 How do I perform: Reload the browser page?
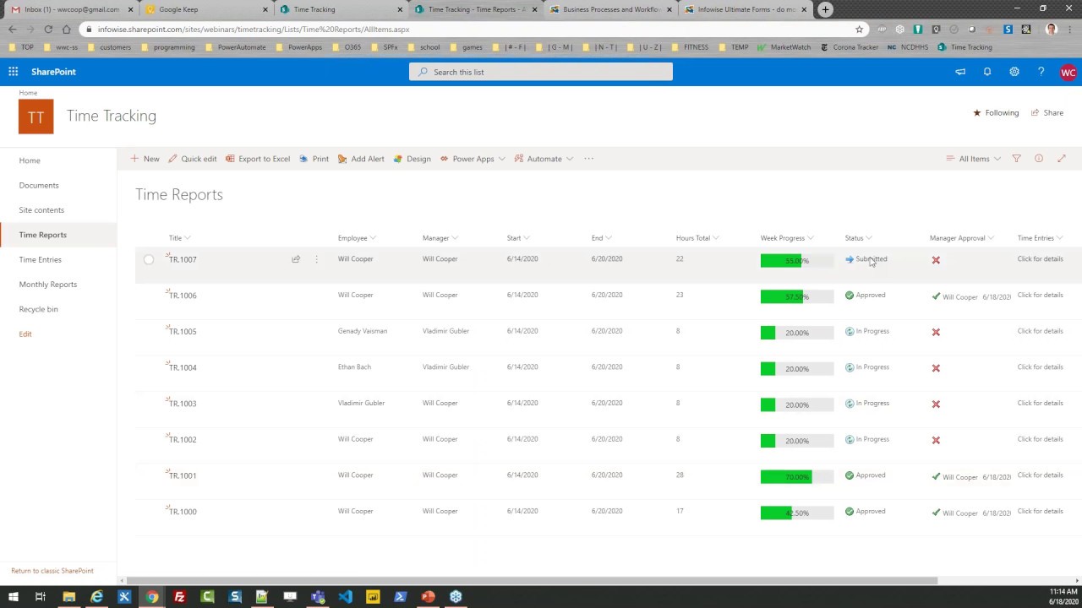48,29
